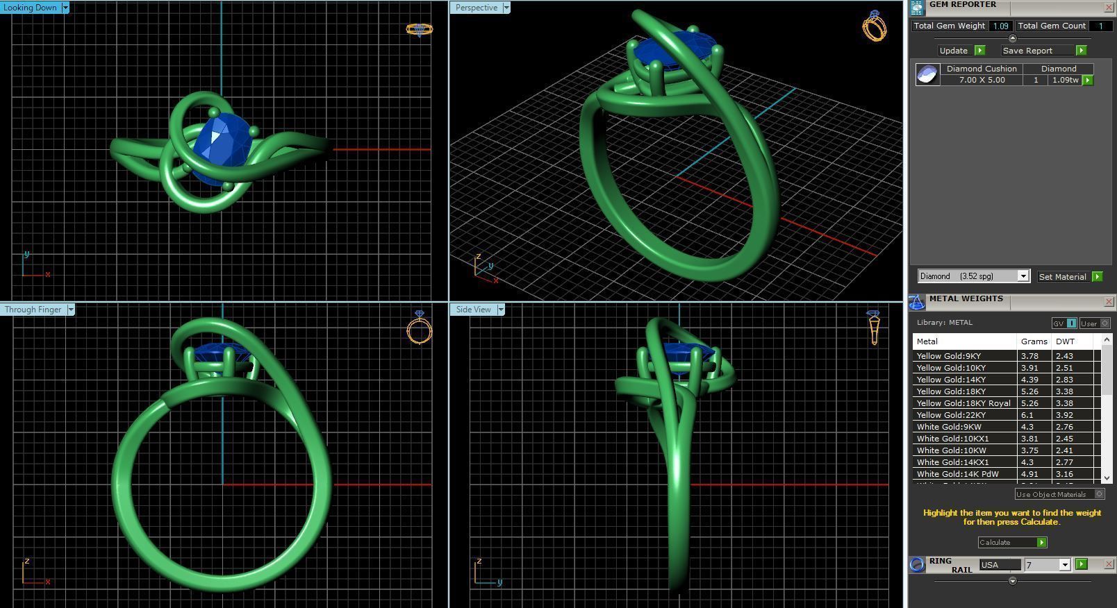This screenshot has width=1117, height=608.
Task: Click the green arrow in Diamond Cushion row
Action: (x=1088, y=80)
